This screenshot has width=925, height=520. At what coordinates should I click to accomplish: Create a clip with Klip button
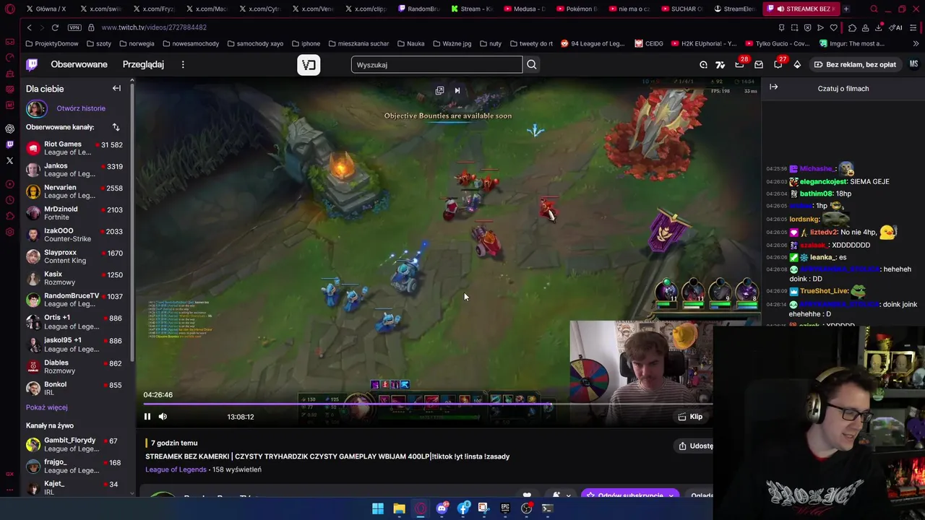690,416
